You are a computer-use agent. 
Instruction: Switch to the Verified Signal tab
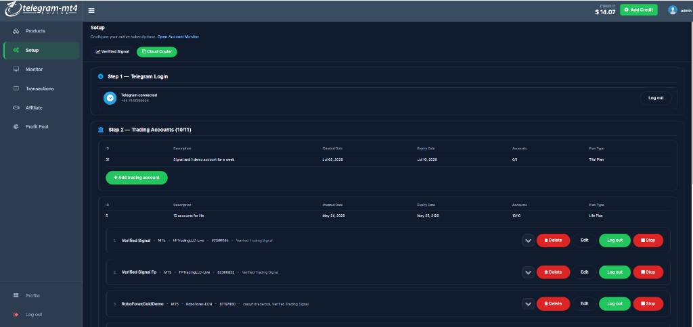[112, 51]
